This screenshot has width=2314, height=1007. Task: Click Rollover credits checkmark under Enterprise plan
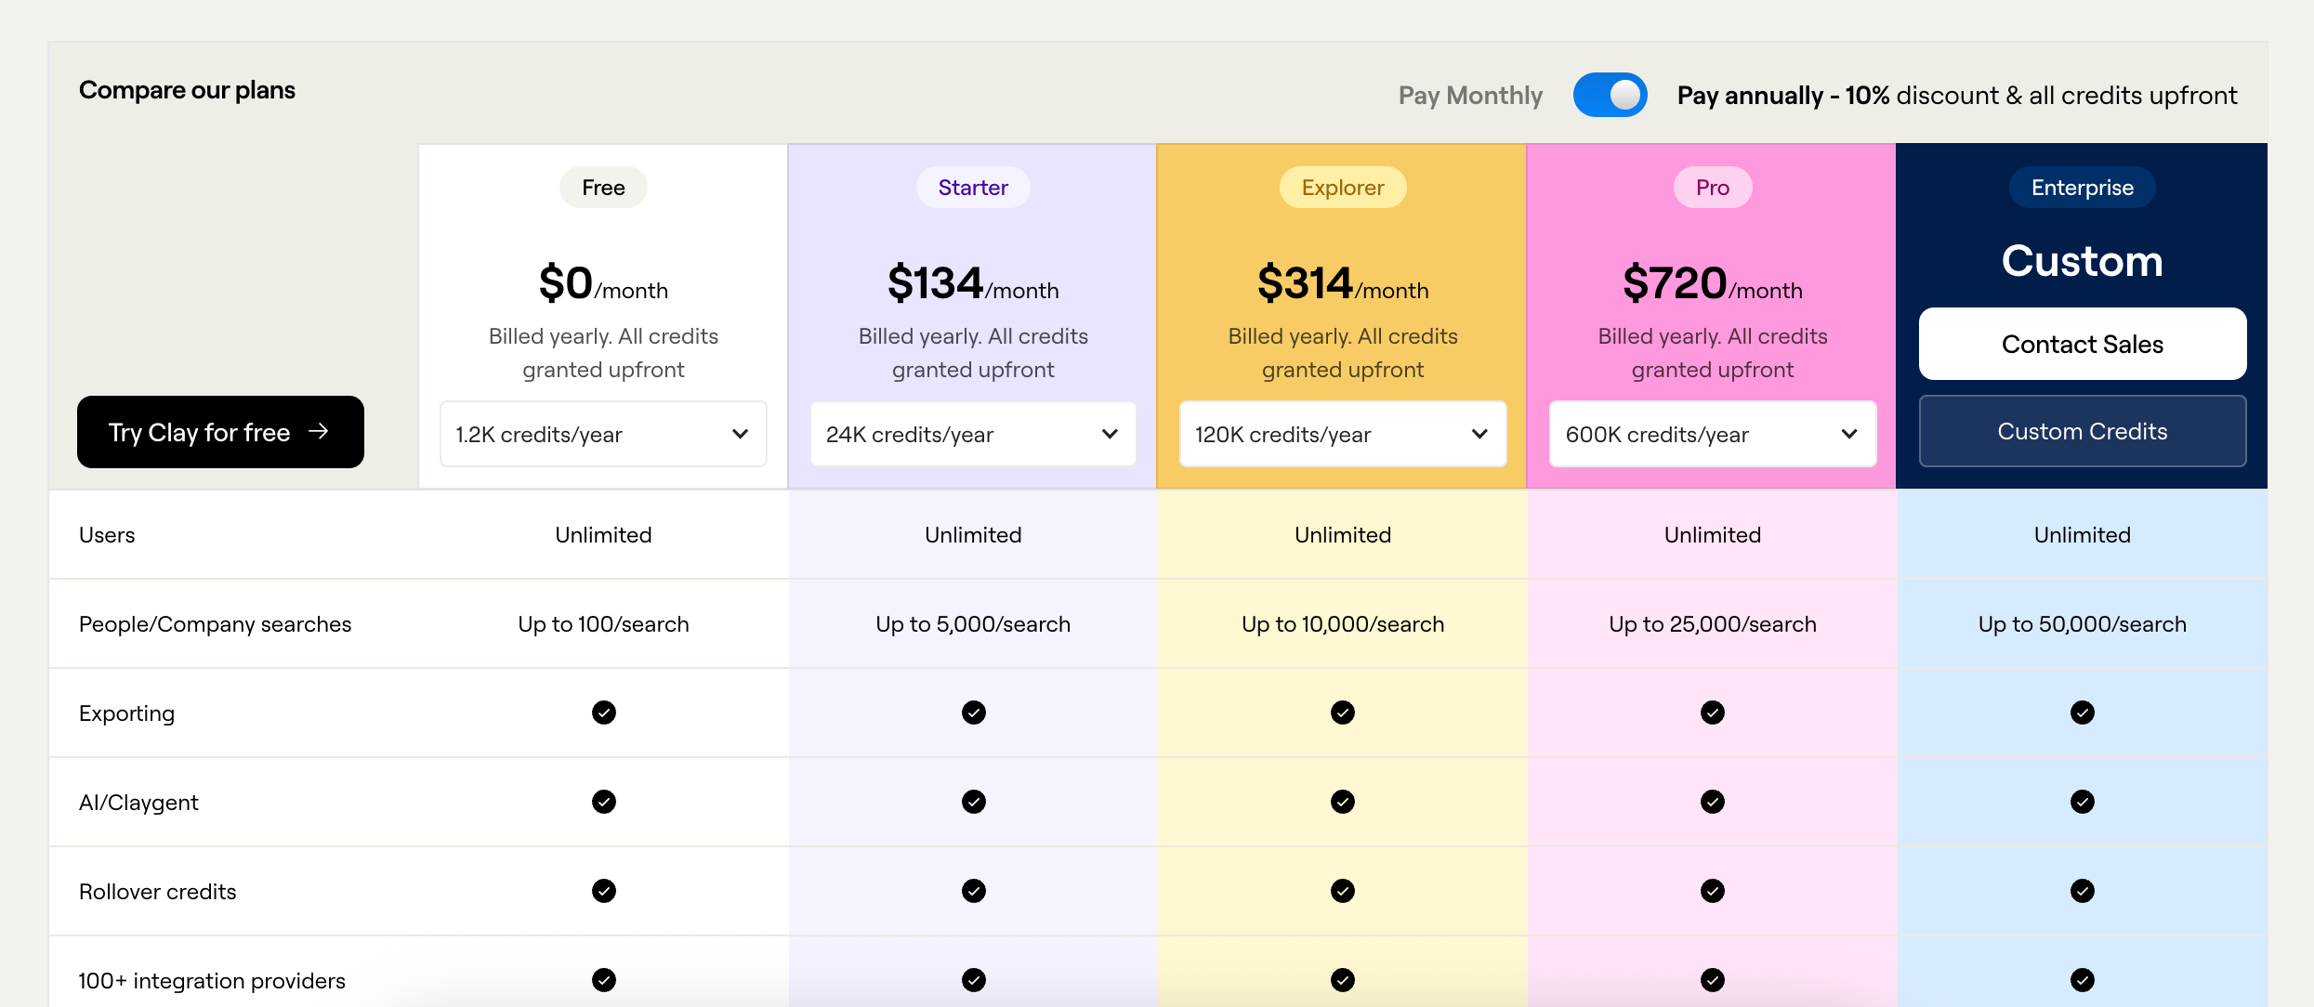click(2083, 891)
